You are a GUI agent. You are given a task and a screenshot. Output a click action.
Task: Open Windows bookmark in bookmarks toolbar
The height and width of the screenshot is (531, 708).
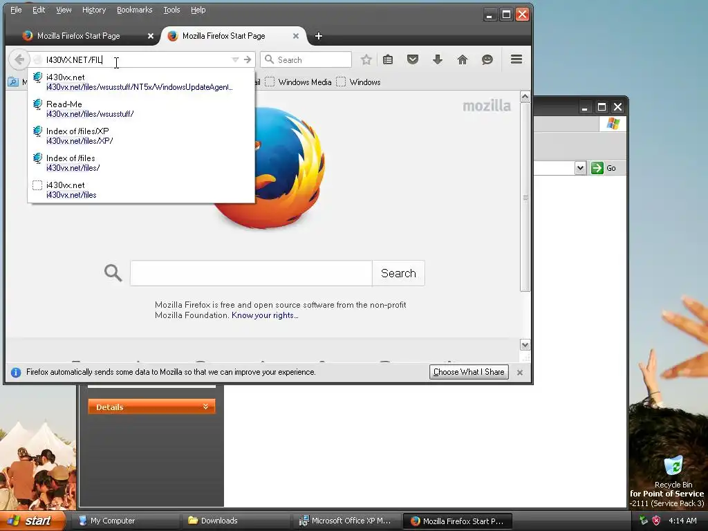tap(359, 82)
